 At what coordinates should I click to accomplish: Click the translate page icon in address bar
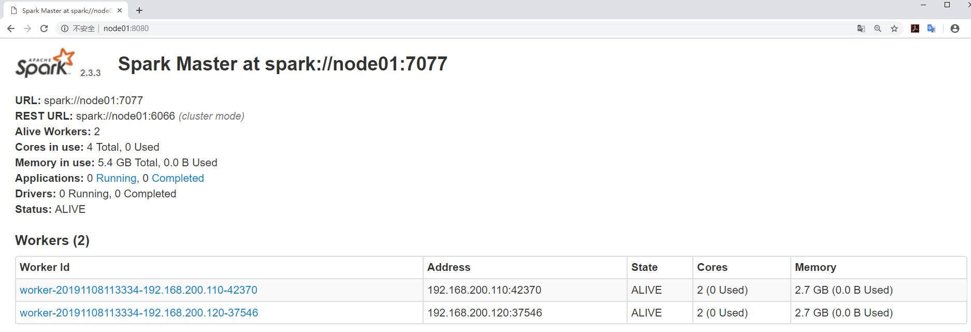point(861,28)
